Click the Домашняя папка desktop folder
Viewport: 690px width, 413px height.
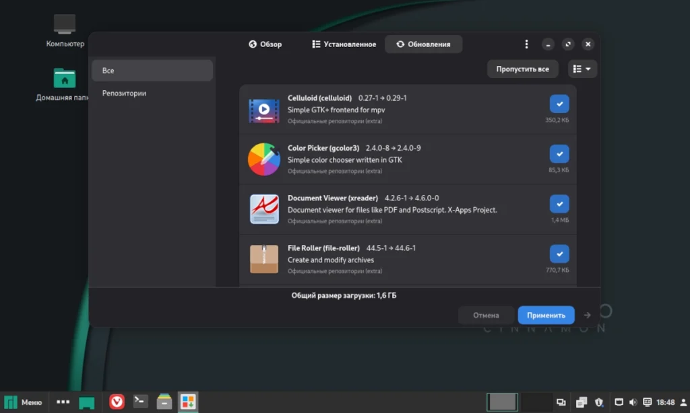click(x=63, y=84)
